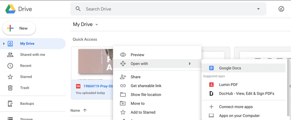Click the New button

[x=19, y=28]
